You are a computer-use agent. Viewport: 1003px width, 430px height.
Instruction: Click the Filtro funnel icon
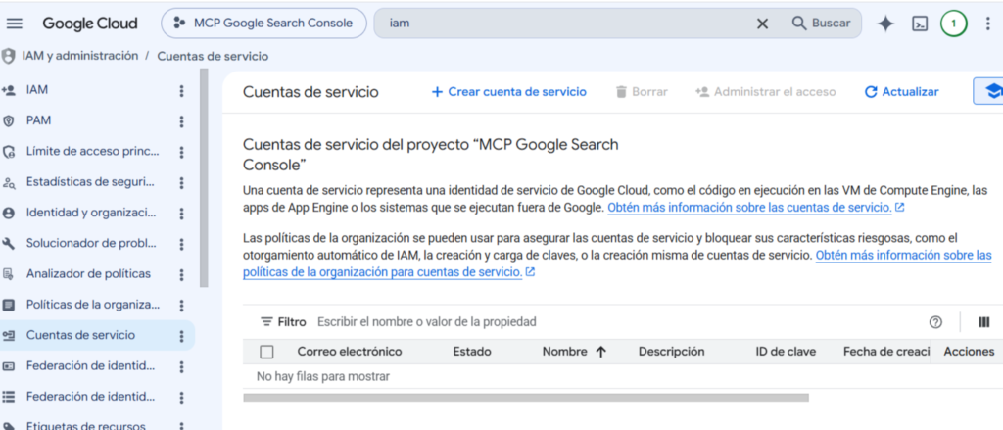click(266, 322)
